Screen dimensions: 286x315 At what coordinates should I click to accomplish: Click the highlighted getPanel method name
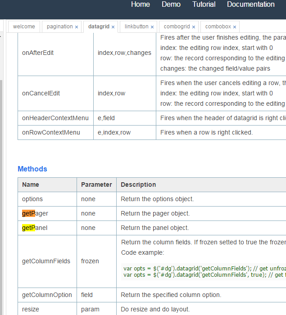tap(35, 228)
